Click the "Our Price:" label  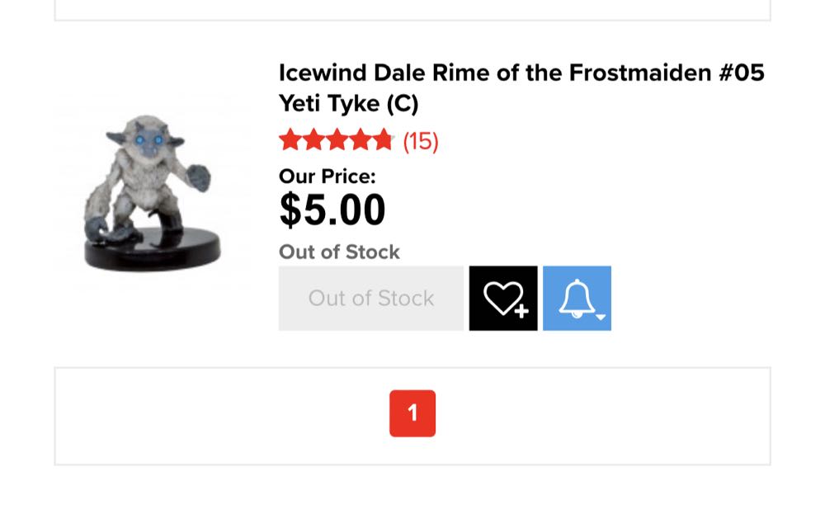[x=327, y=176]
